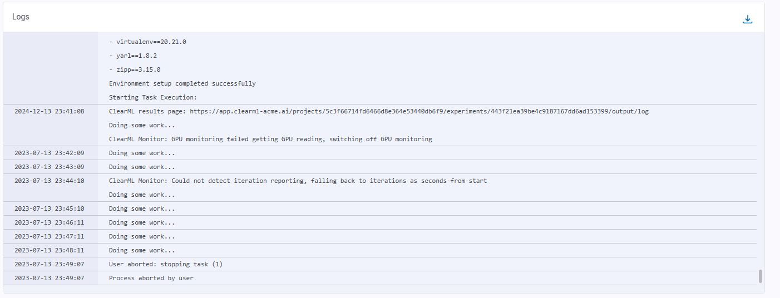780x298 pixels.
Task: Click the iteration reporting fallback message
Action: [298, 181]
